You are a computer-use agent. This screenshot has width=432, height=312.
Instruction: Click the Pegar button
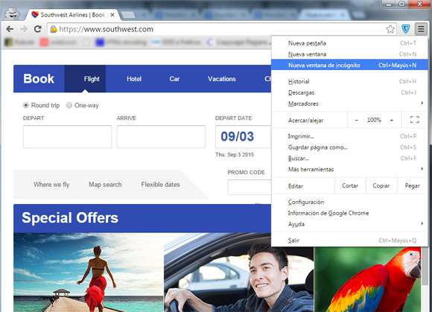tap(412, 185)
